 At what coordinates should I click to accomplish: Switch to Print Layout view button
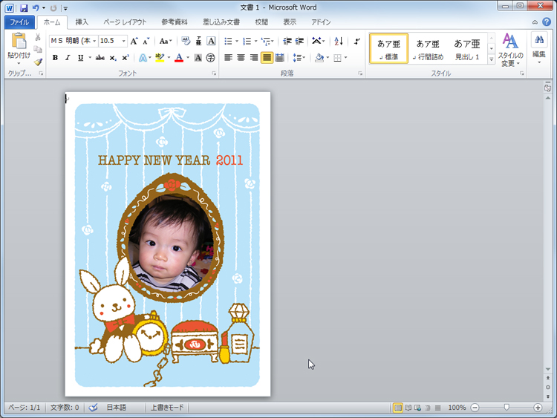[x=398, y=408]
